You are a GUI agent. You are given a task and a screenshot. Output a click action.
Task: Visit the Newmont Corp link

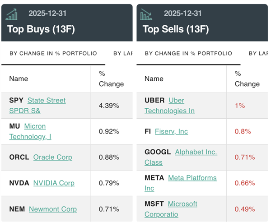(x=53, y=209)
